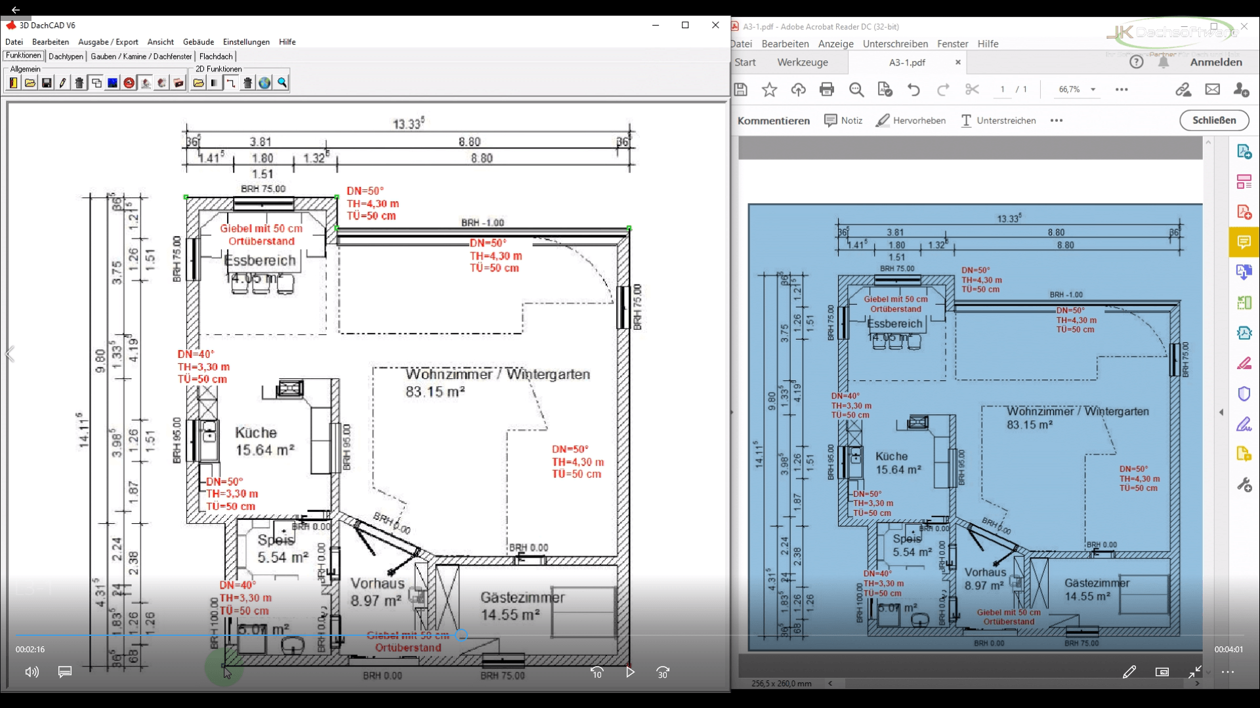The image size is (1260, 708).
Task: Open the Export PDF icon in Acrobat sidebar
Action: pos(1245,152)
